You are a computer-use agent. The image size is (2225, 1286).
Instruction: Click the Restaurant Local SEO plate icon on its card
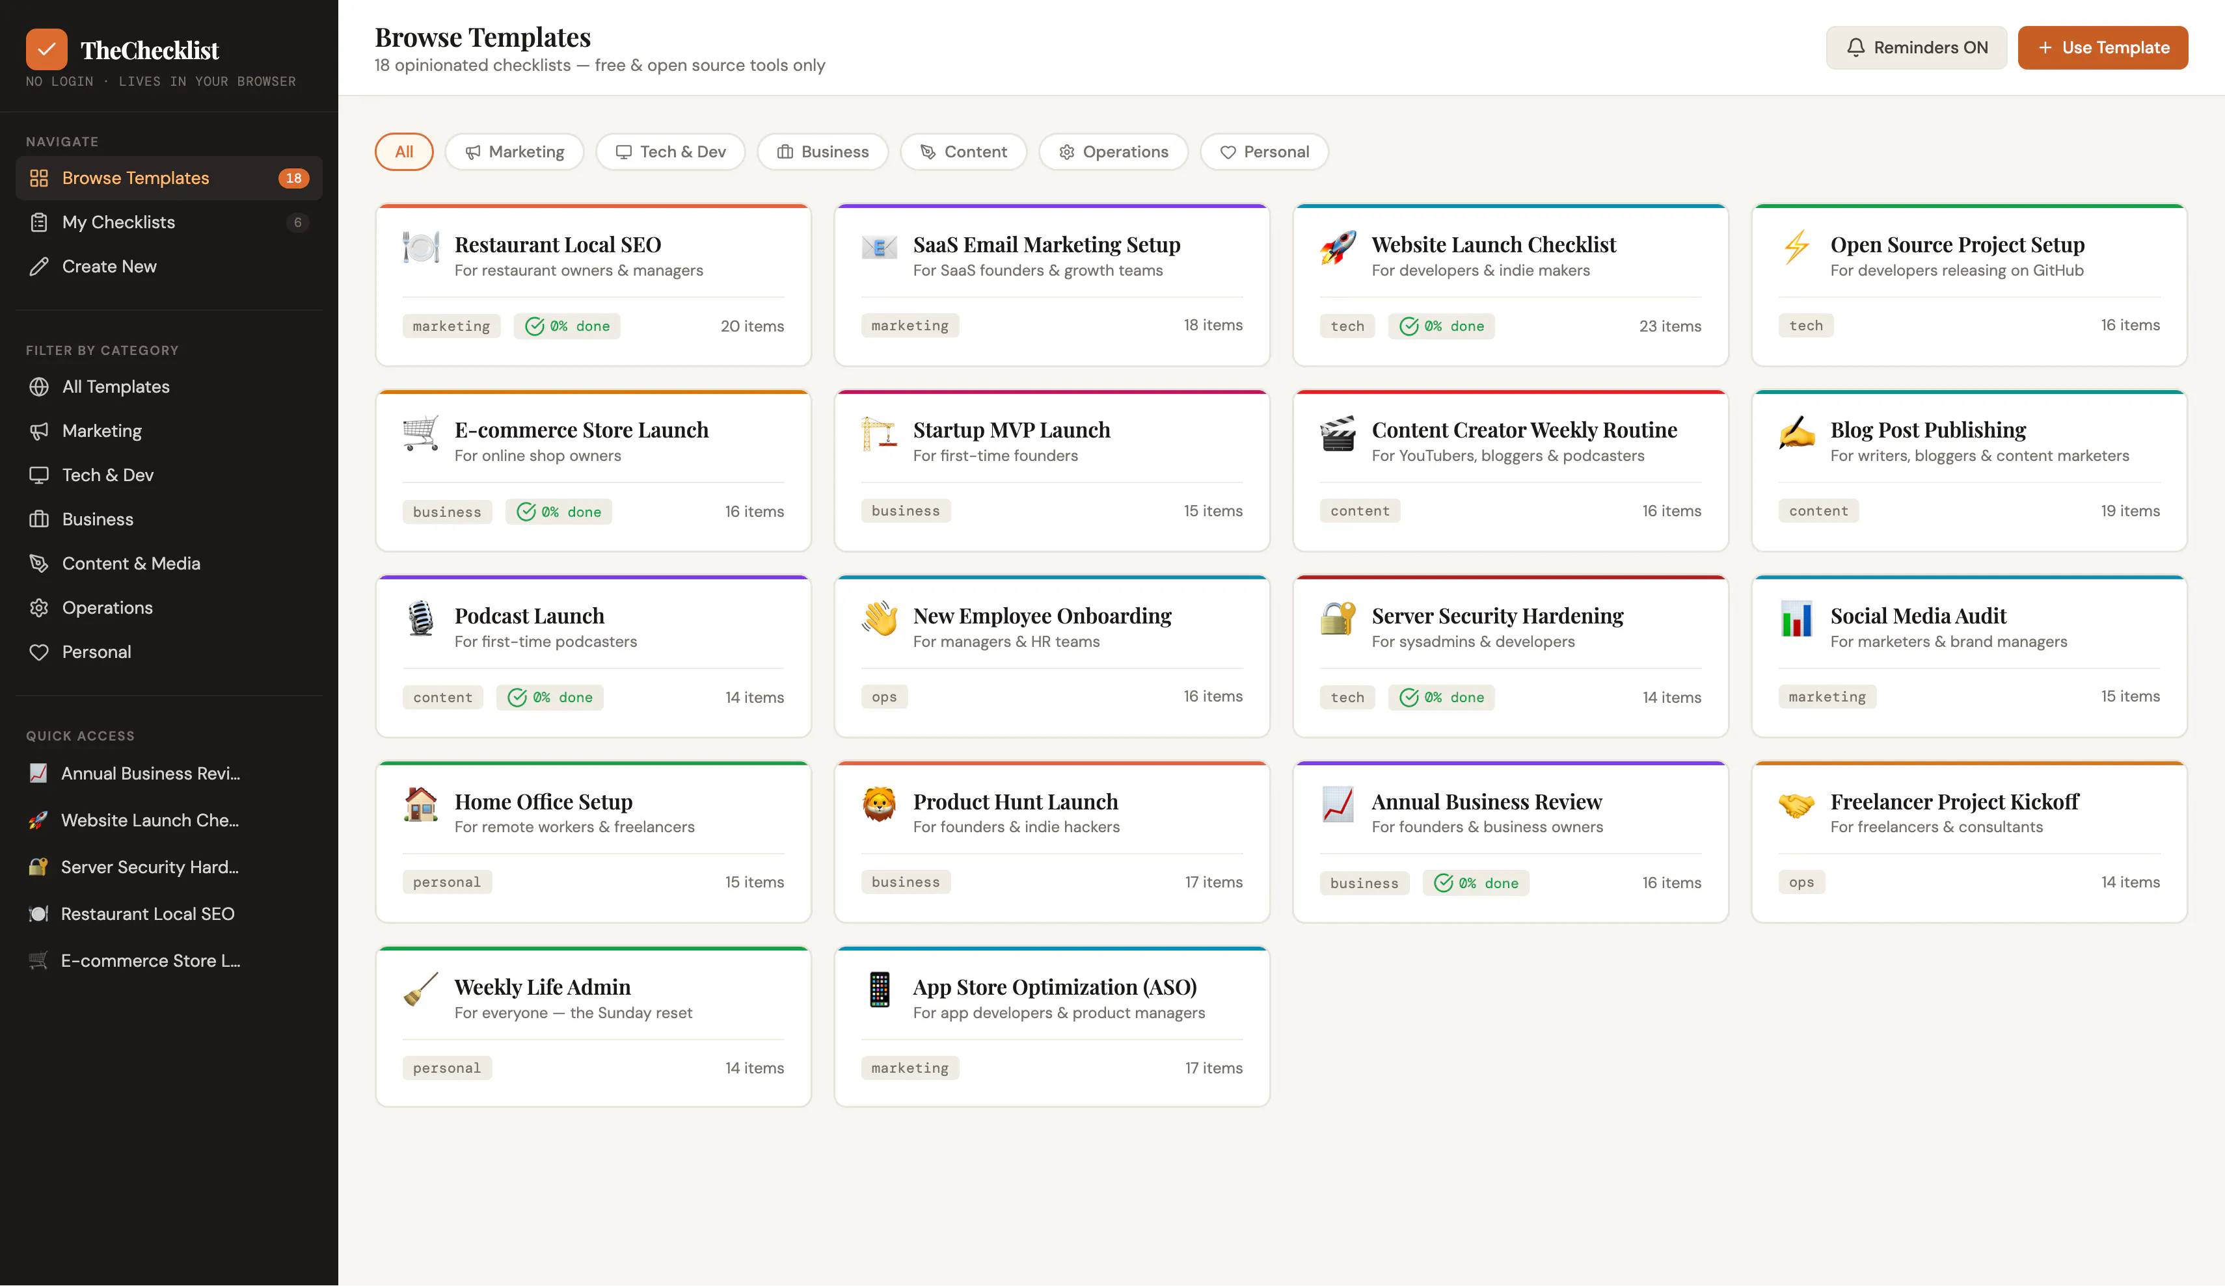421,246
